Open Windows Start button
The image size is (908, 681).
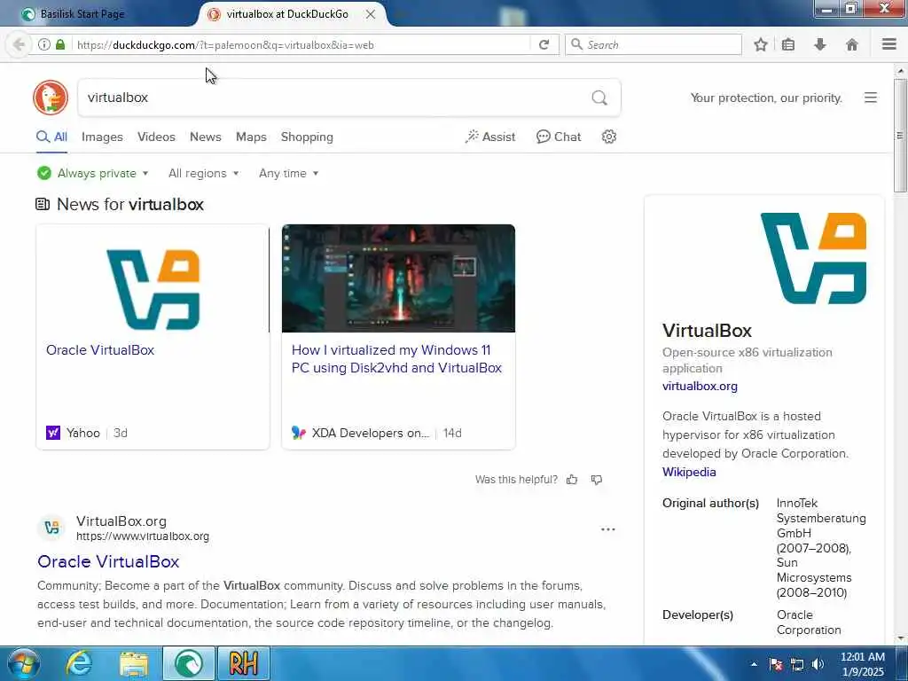click(23, 663)
